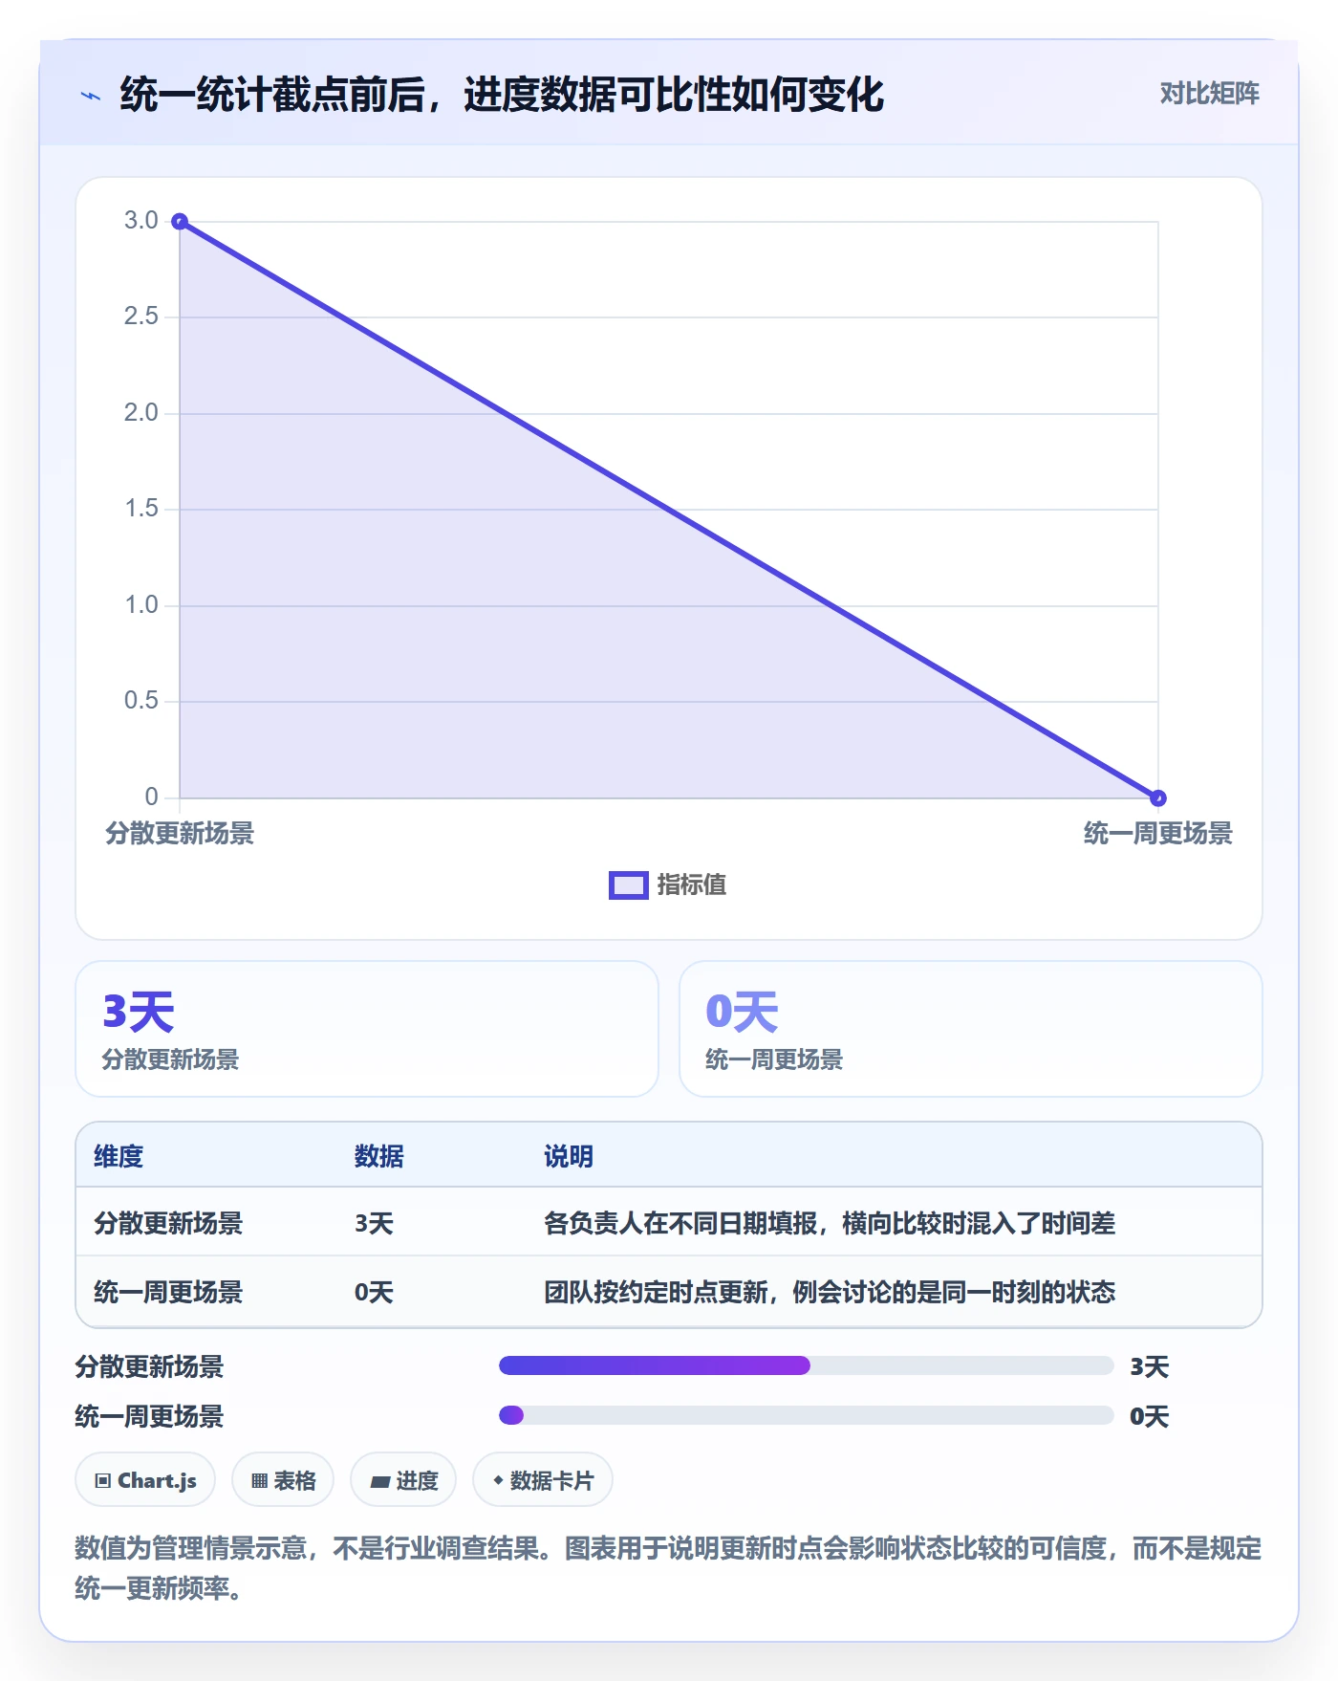Image resolution: width=1338 pixels, height=1681 pixels.
Task: Click the 数据卡片 tag chip
Action: click(543, 1480)
